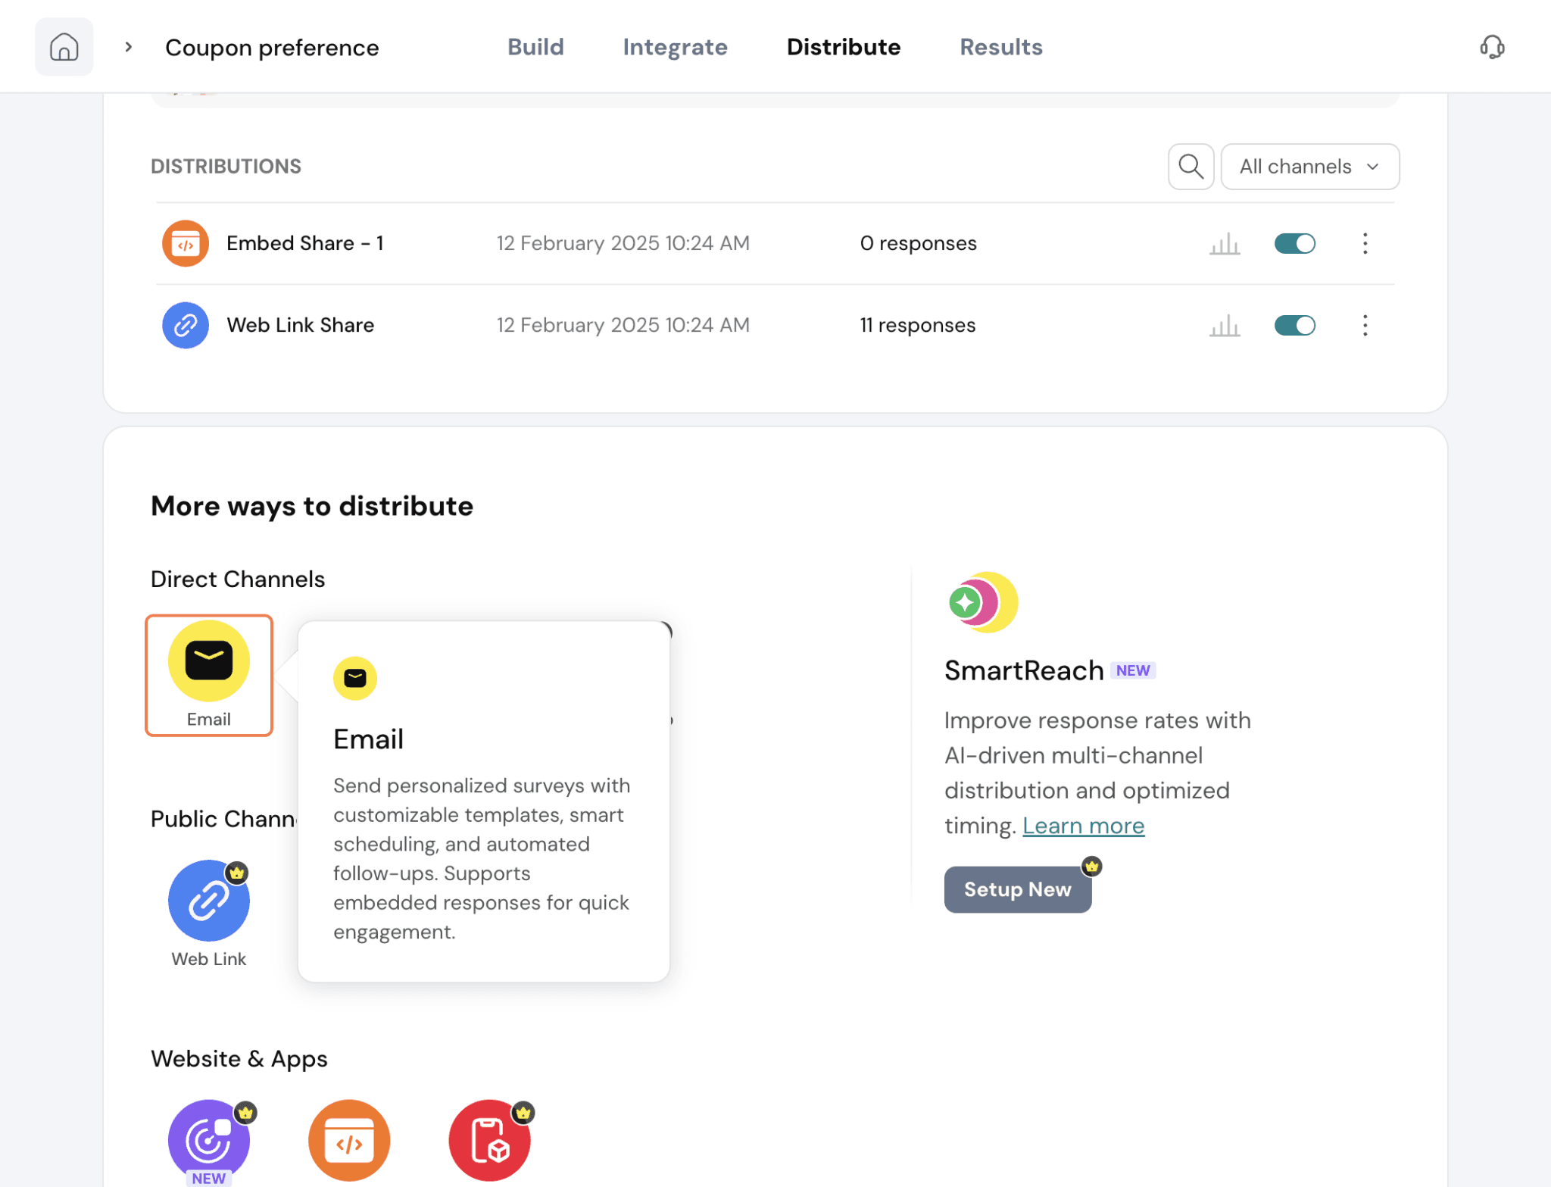1551x1187 pixels.
Task: Click the breadcrumb chevron beside Coupon preference
Action: tap(129, 47)
